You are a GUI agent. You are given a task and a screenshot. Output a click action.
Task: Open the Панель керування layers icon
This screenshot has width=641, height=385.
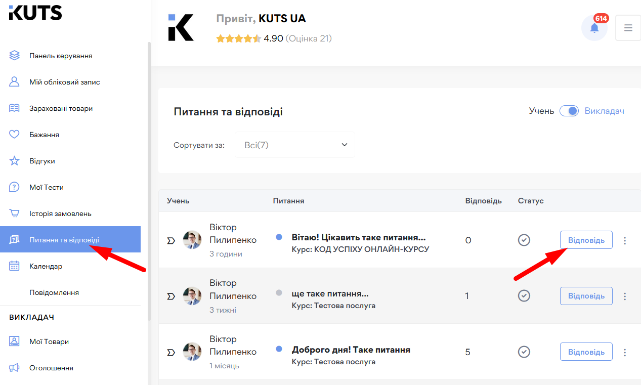14,55
